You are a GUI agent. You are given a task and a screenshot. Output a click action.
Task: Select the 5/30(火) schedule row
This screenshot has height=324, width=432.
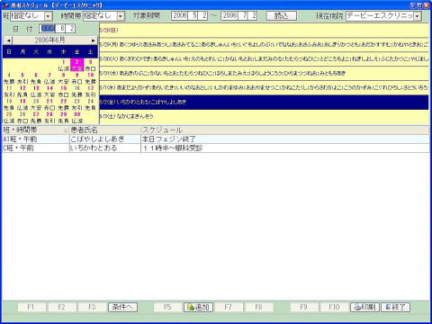coord(264,58)
